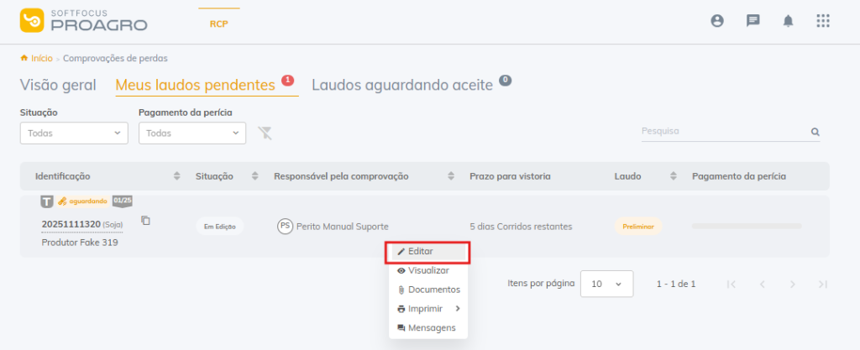
Task: Switch to Laudos aguardando aceite tab
Action: click(x=401, y=85)
